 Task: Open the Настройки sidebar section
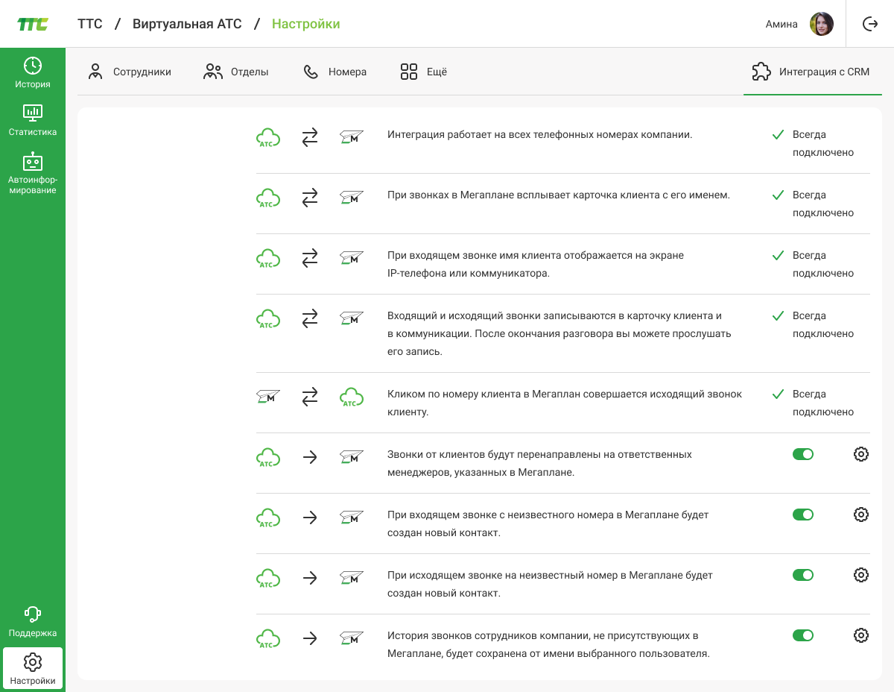click(x=33, y=668)
